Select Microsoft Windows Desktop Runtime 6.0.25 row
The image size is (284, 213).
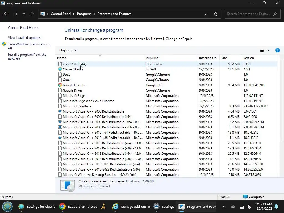[x=167, y=175]
